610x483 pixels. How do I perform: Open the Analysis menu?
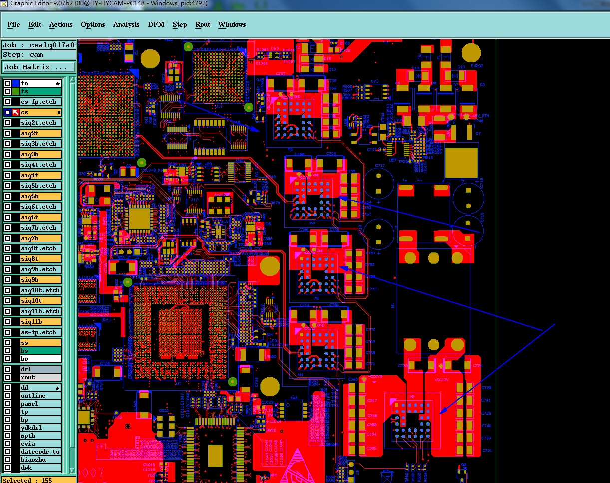pos(126,24)
